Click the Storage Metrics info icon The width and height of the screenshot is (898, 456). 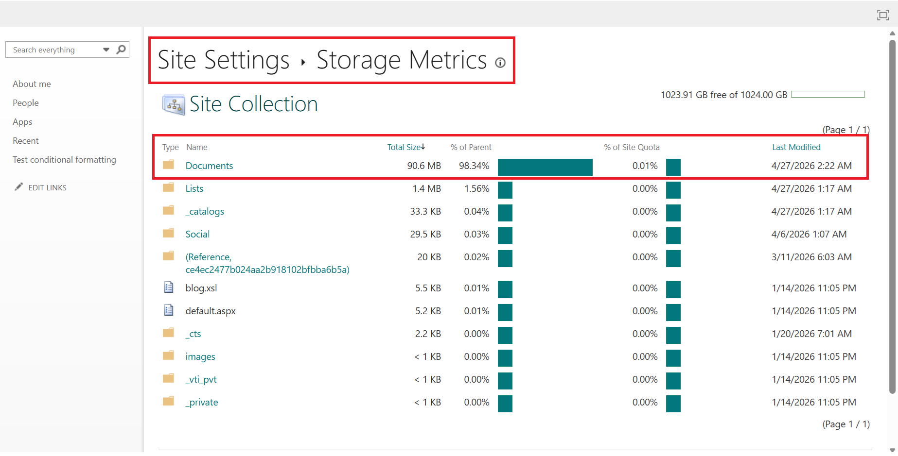click(500, 63)
